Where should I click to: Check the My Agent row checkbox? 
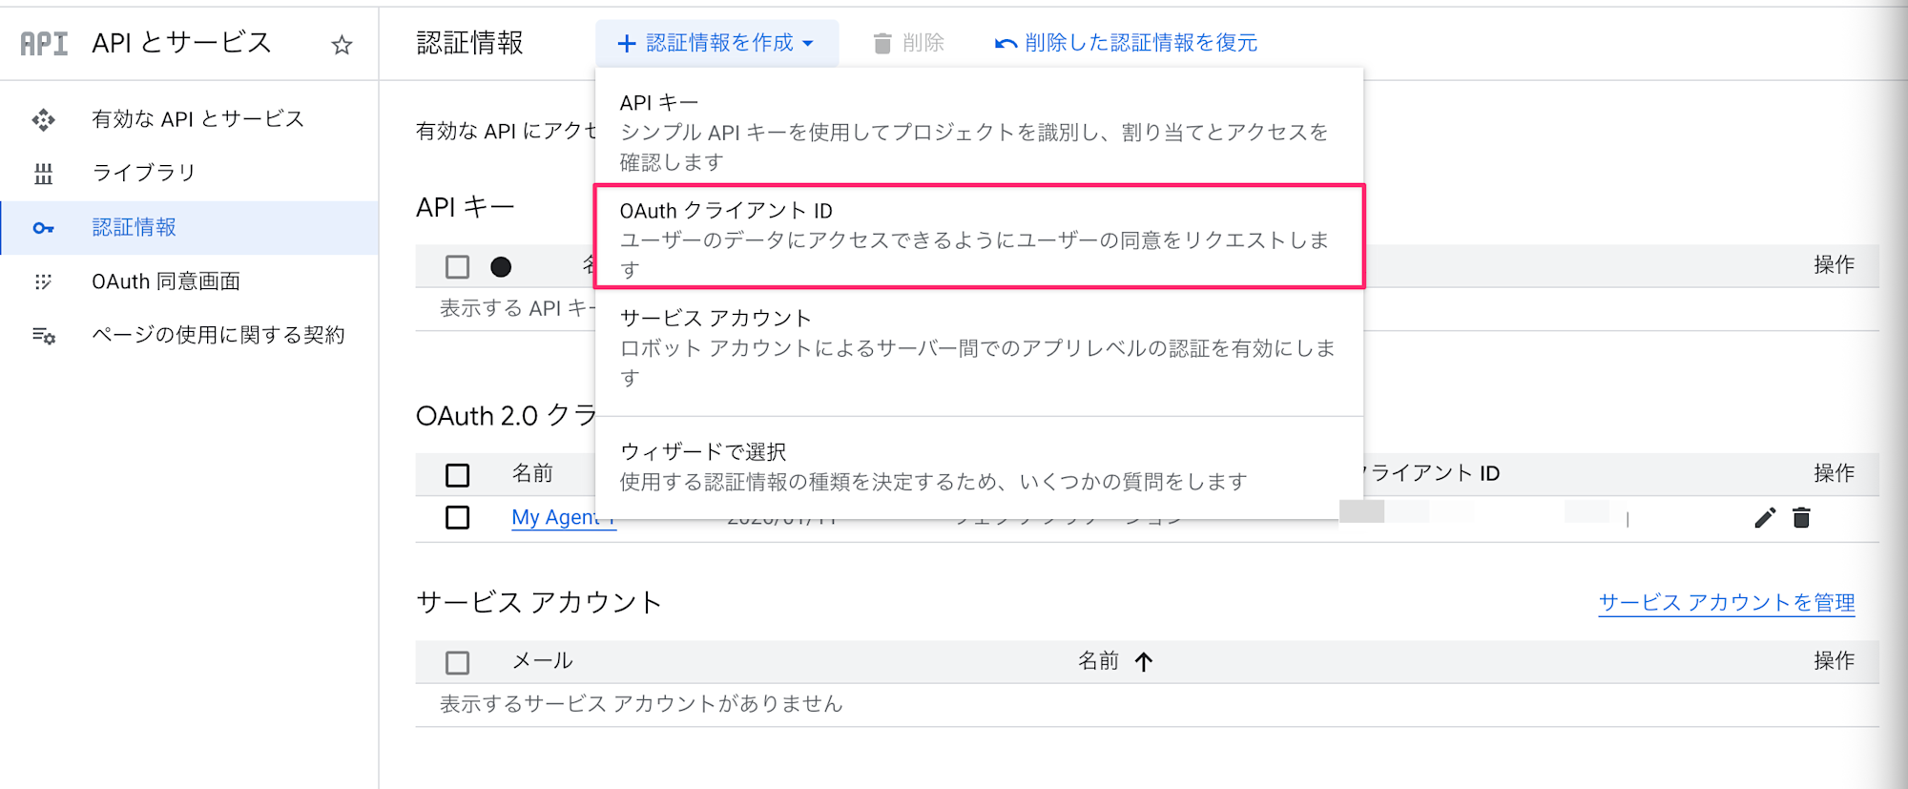click(458, 518)
